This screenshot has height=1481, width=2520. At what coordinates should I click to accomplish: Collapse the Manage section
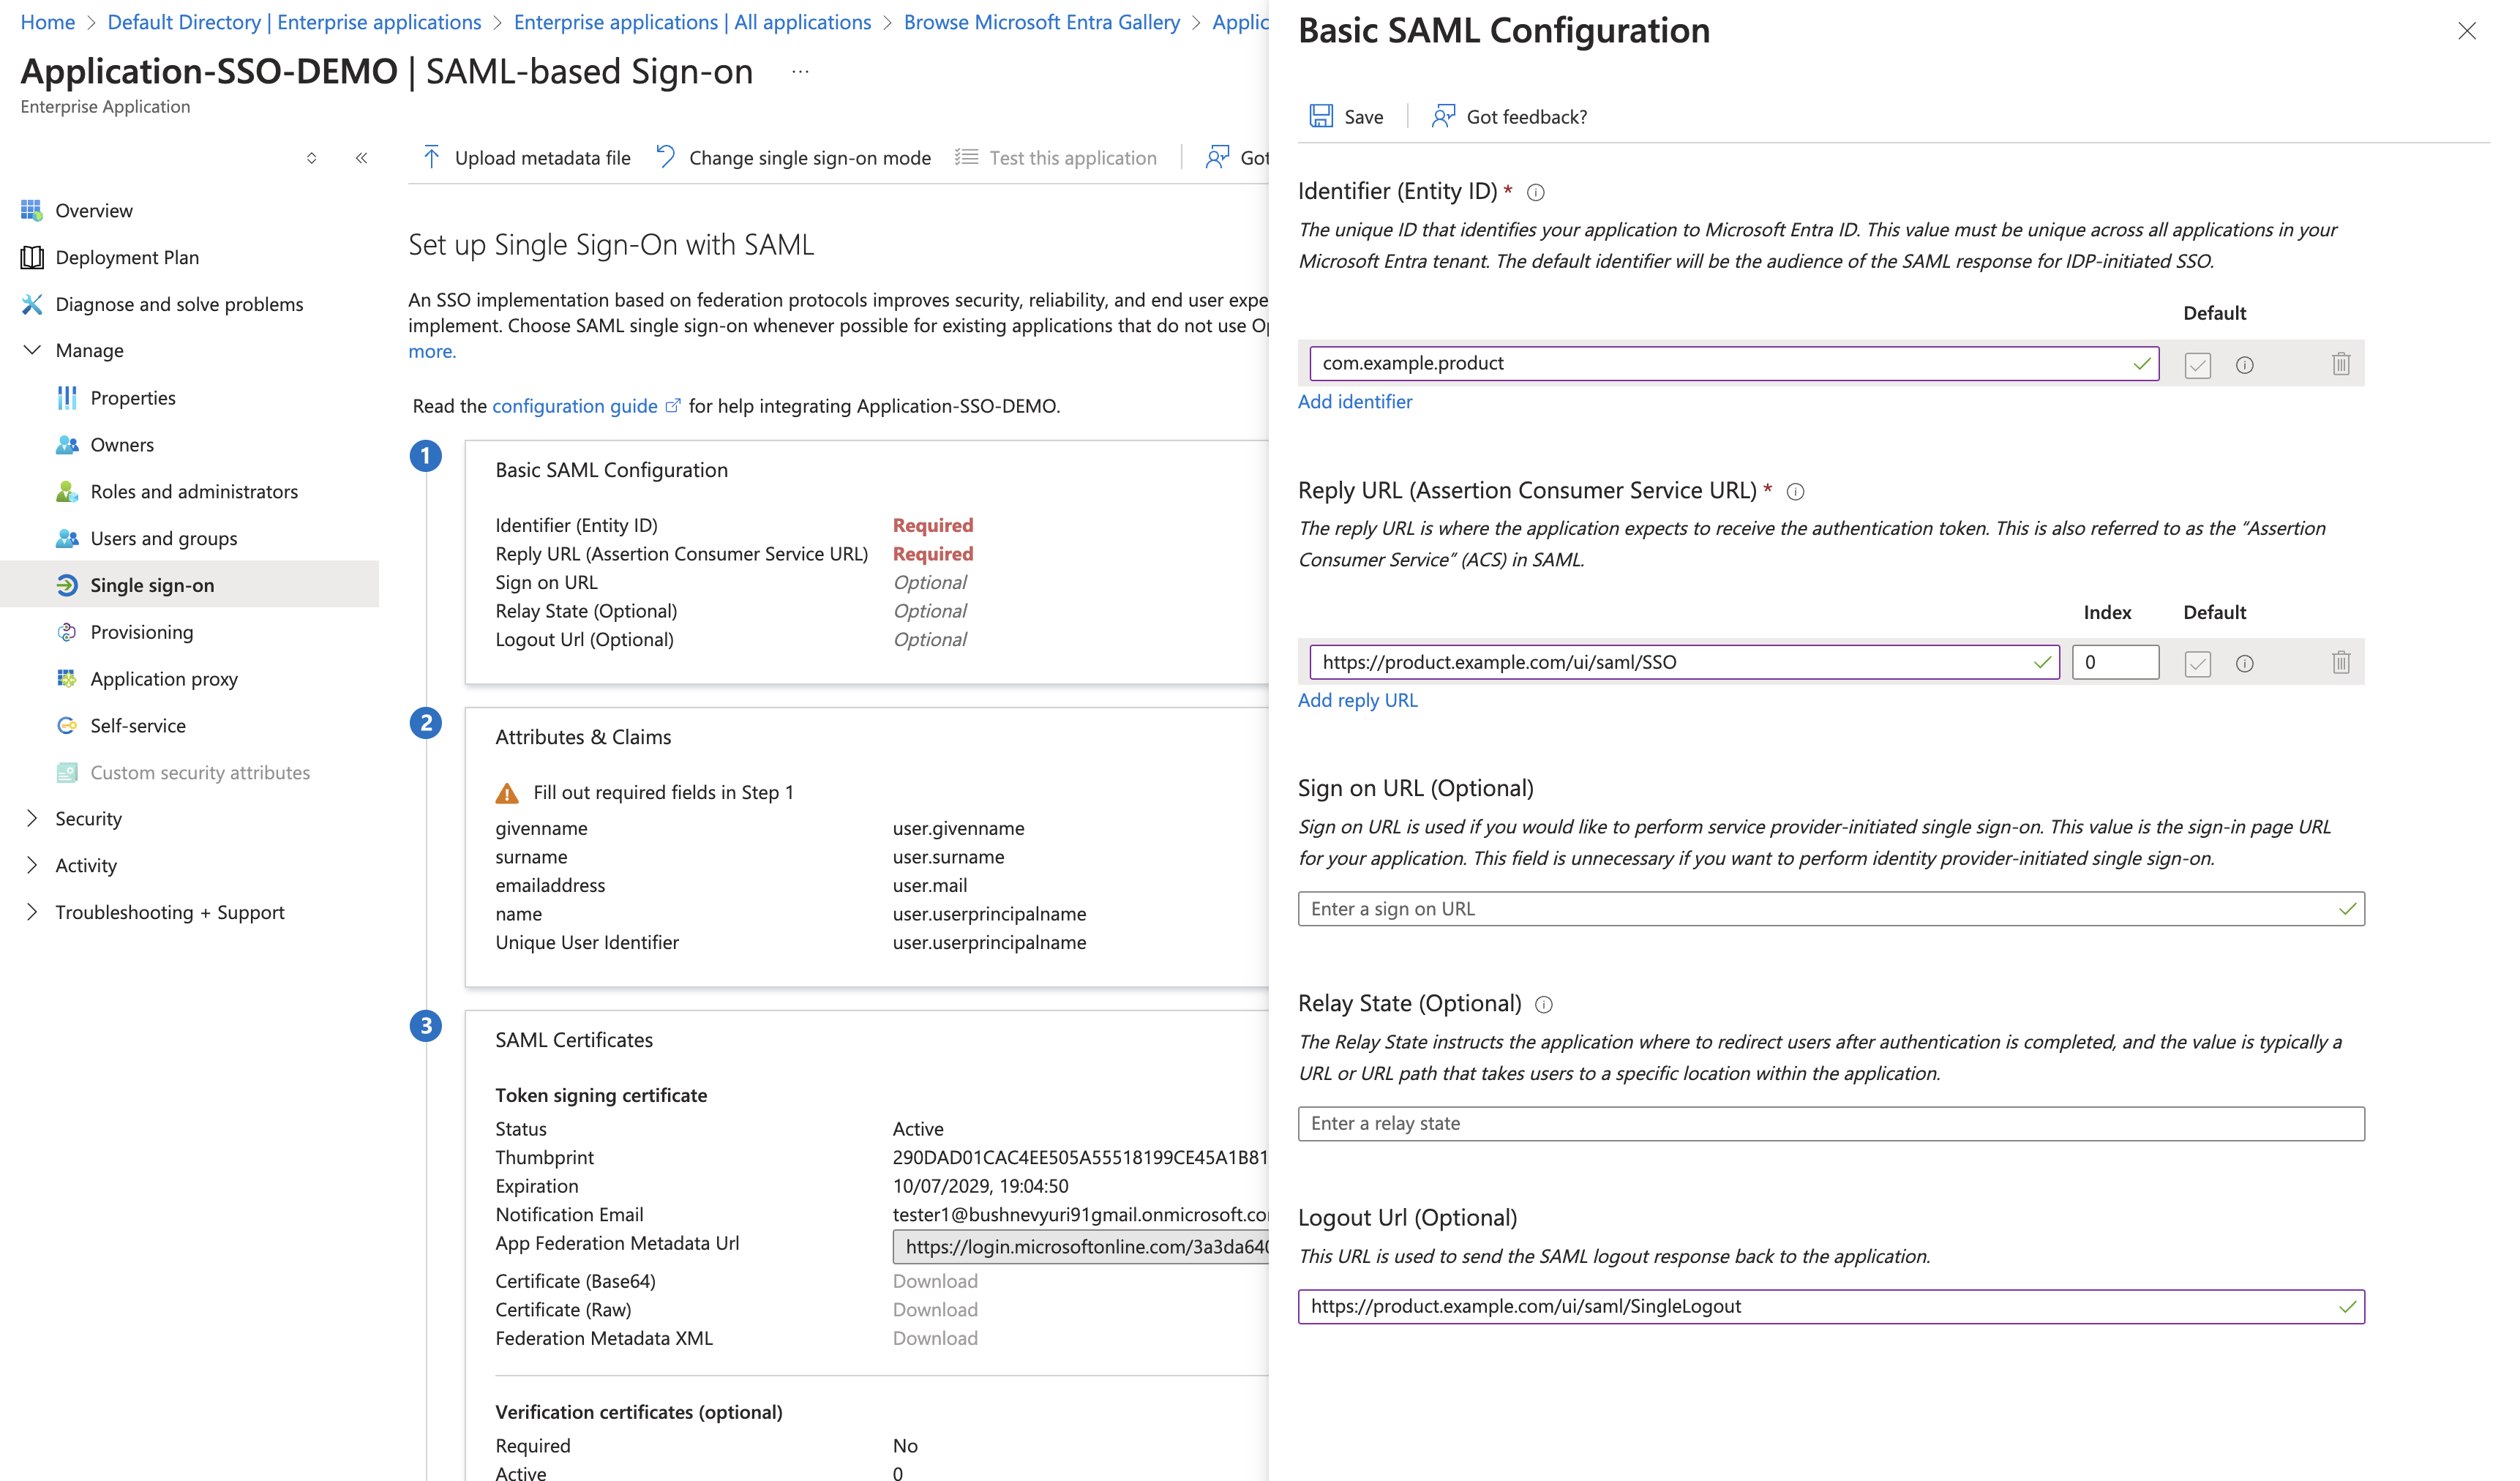tap(32, 350)
